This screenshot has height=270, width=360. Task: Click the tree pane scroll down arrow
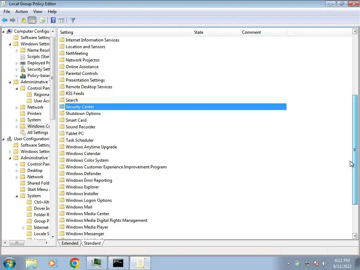click(x=53, y=237)
